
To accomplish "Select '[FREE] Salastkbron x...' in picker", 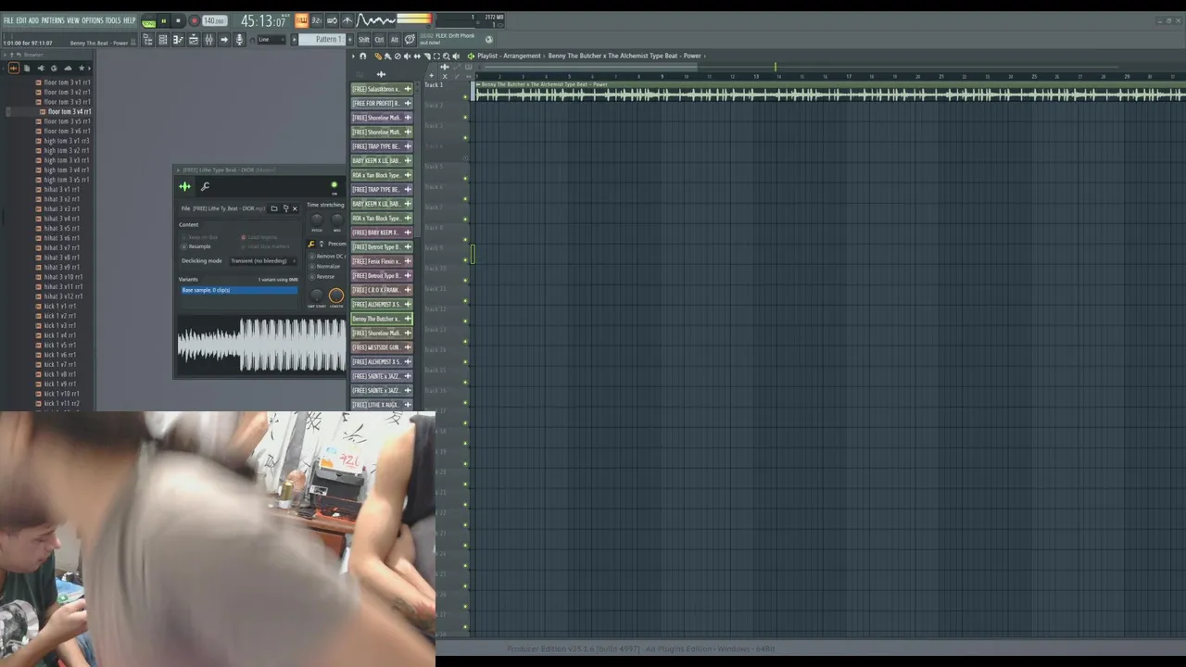I will (x=382, y=89).
